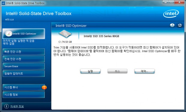Open 펌웨어 업데이트 (firmware update)

pyautogui.click(x=24, y=74)
